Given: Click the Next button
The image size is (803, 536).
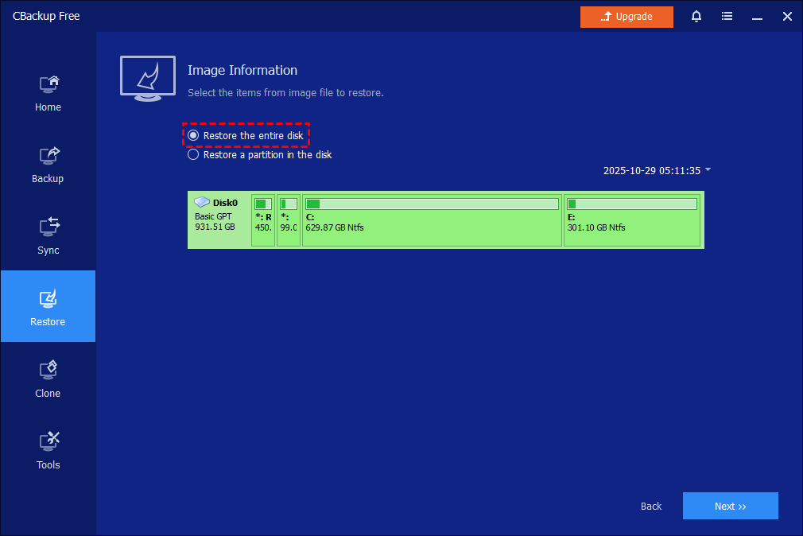Looking at the screenshot, I should point(730,506).
